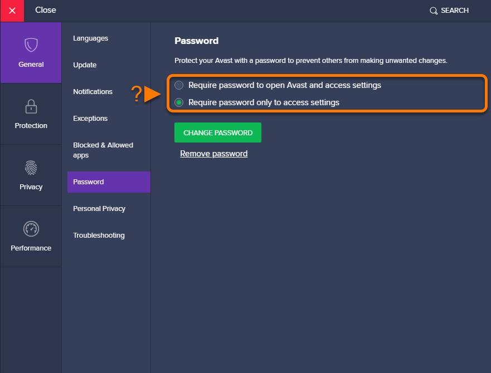Click the Remove password link
The image size is (491, 373).
(x=213, y=154)
